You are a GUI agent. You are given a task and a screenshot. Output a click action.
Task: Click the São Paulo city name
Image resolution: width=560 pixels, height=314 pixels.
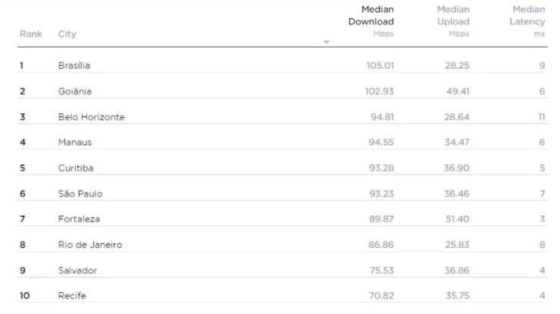80,194
